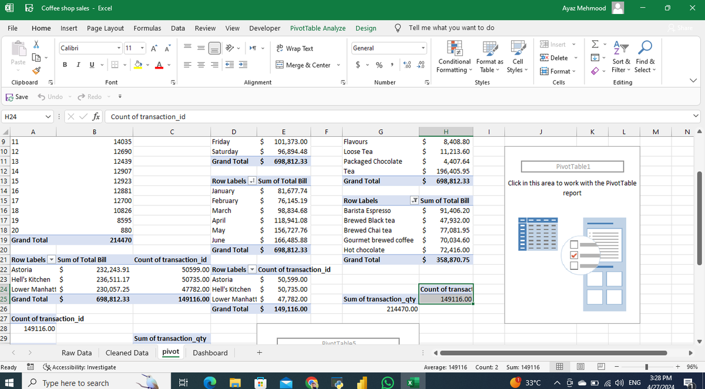705x389 pixels.
Task: Toggle Italic formatting
Action: tap(78, 65)
